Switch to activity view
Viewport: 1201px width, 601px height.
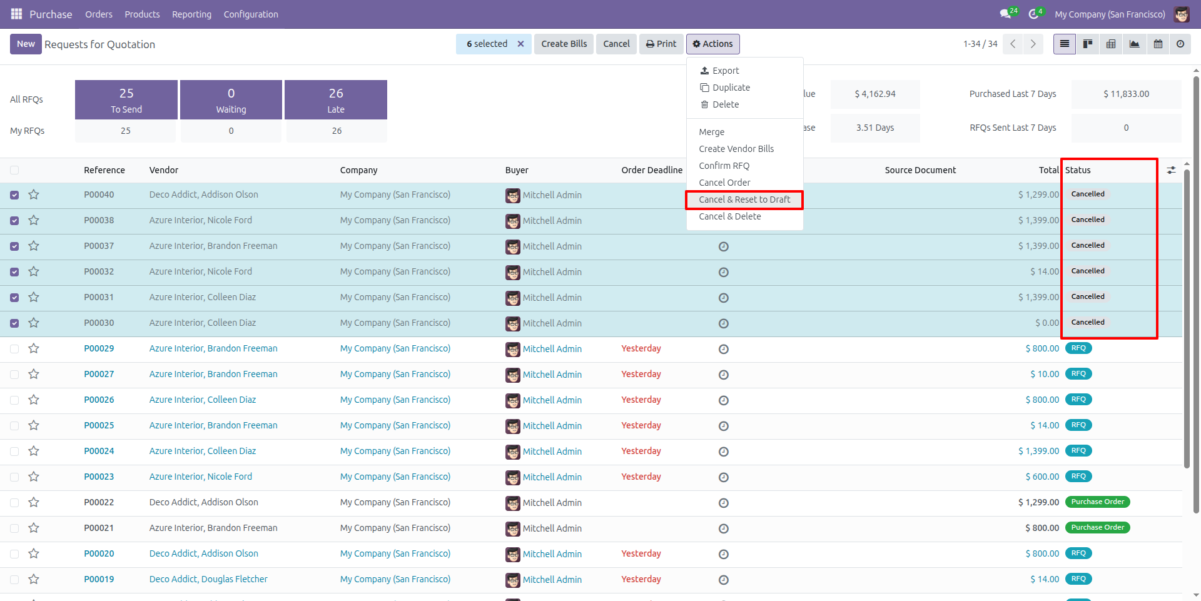[x=1180, y=44]
